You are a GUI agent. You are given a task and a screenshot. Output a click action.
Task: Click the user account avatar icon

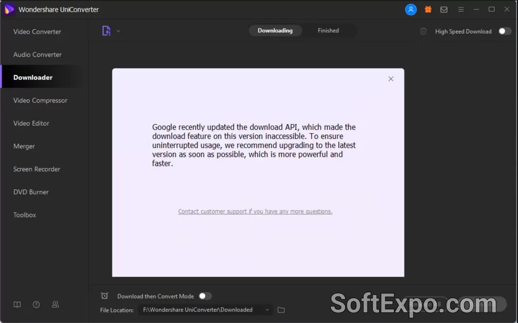coord(411,10)
